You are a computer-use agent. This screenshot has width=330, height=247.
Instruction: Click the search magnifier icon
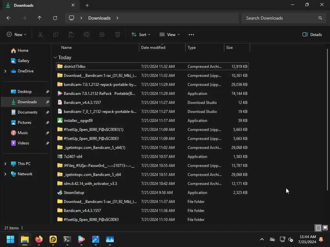click(x=320, y=18)
